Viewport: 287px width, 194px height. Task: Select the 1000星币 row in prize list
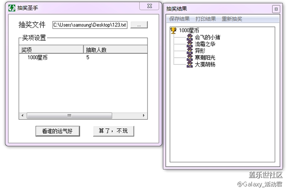[x=38, y=58]
